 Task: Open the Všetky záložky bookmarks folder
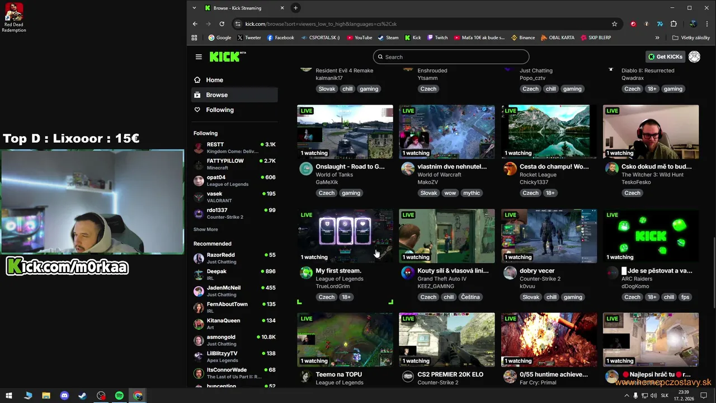pos(691,38)
